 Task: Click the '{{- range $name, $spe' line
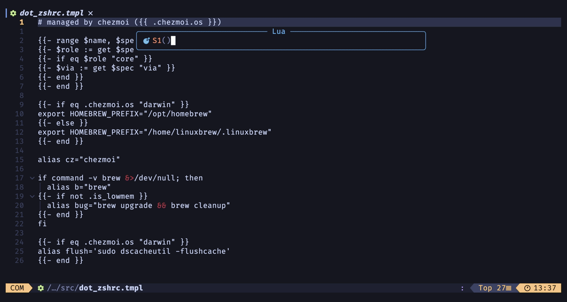pyautogui.click(x=86, y=41)
